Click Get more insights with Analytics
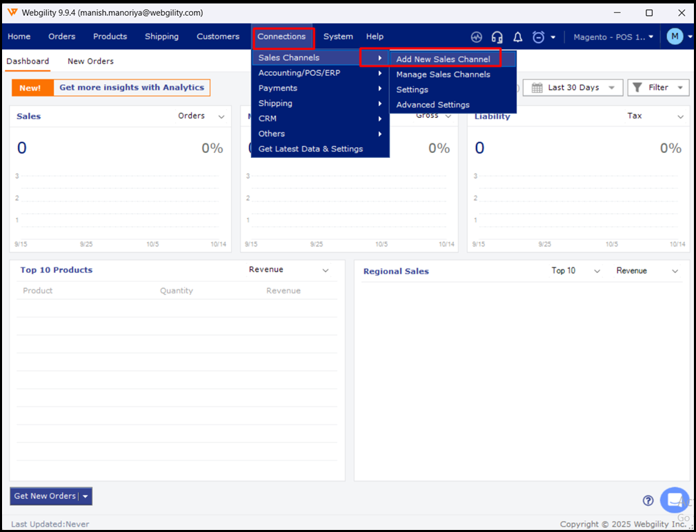696x532 pixels. click(x=131, y=88)
